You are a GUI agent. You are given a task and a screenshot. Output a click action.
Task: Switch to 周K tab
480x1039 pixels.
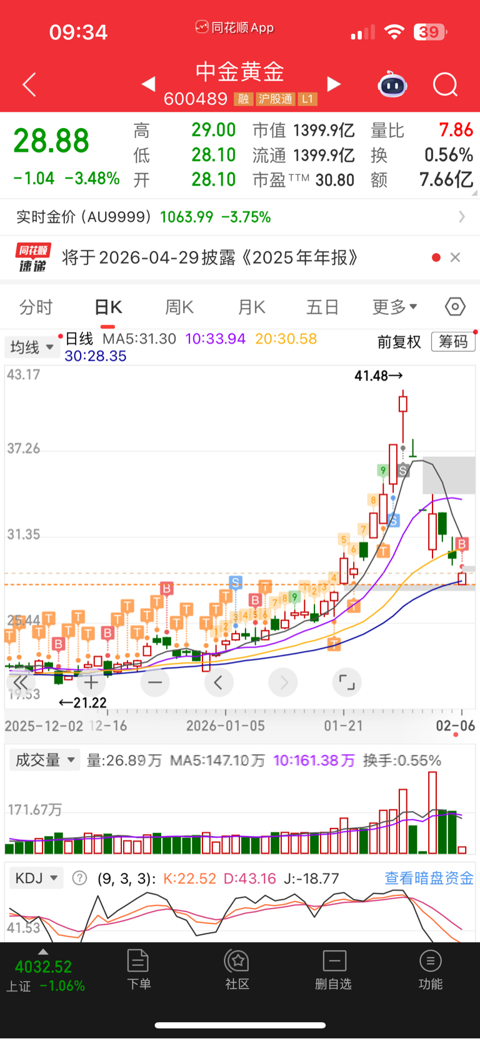coord(179,307)
